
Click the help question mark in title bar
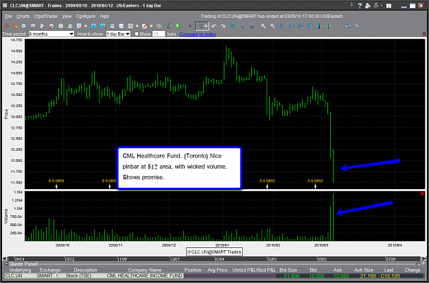[x=360, y=5]
